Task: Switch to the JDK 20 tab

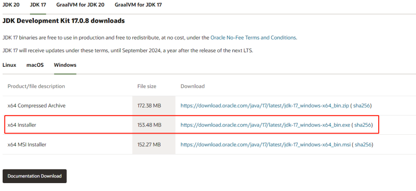Action: click(11, 5)
